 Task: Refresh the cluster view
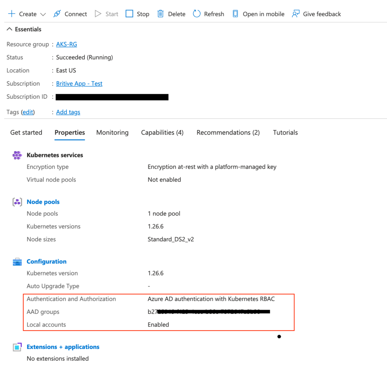(x=196, y=14)
